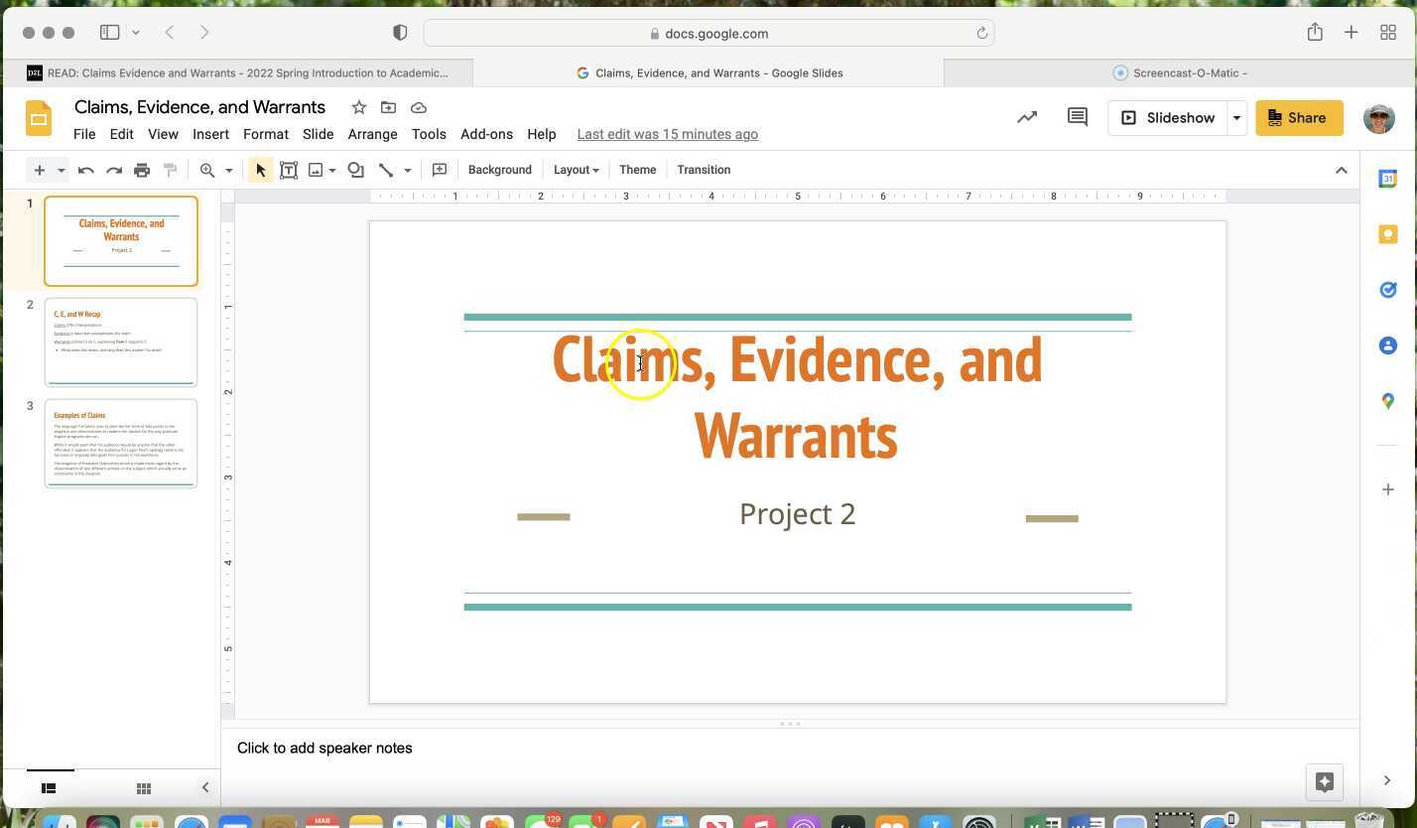Expand the insert image options
This screenshot has height=828, width=1417.
(333, 170)
